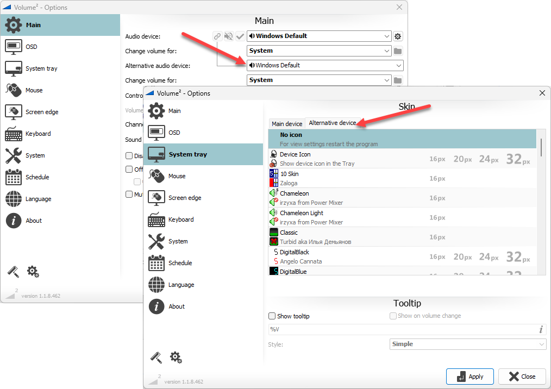Click the %V tooltip format field
The image size is (551, 389).
(x=407, y=329)
